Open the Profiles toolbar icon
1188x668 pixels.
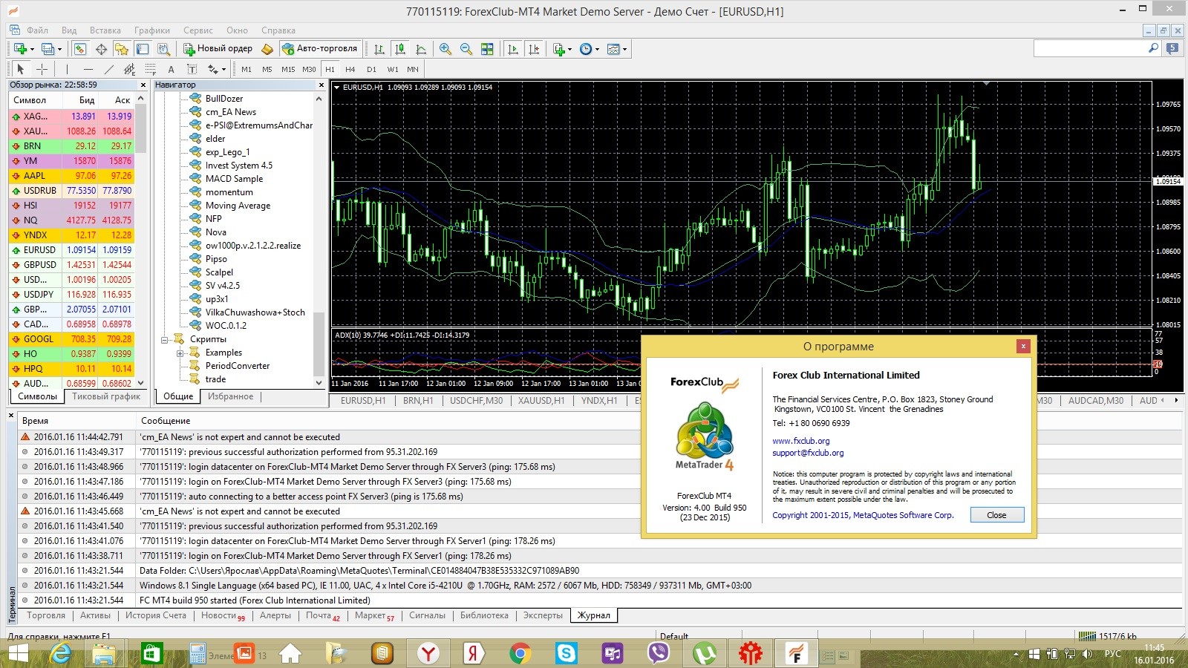[x=48, y=49]
